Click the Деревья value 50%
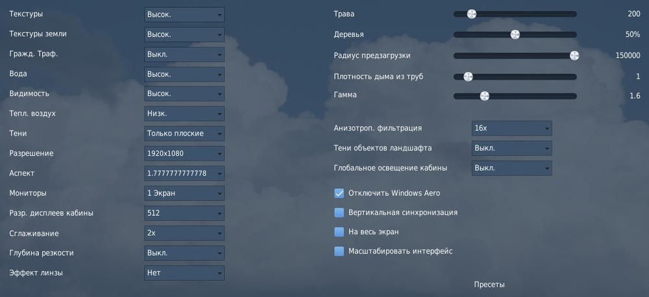 pyautogui.click(x=633, y=35)
